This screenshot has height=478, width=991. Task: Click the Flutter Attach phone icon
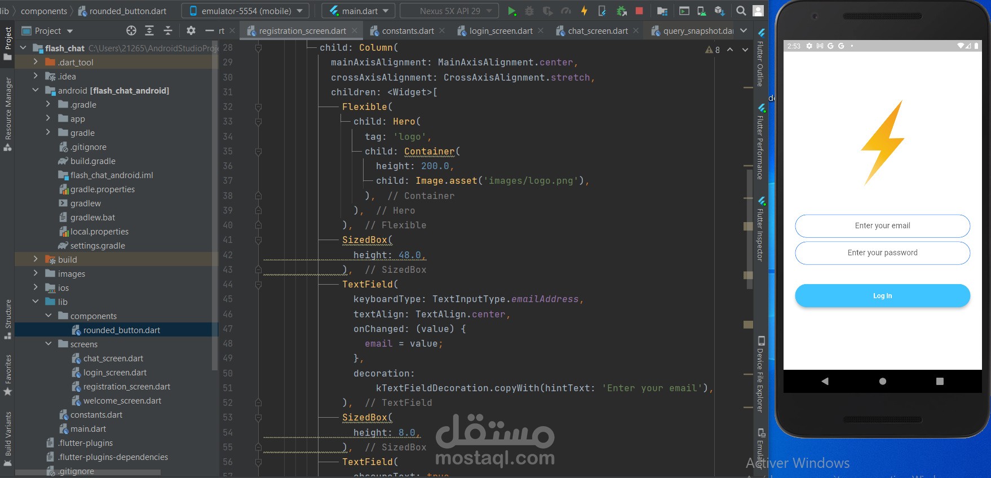point(602,11)
